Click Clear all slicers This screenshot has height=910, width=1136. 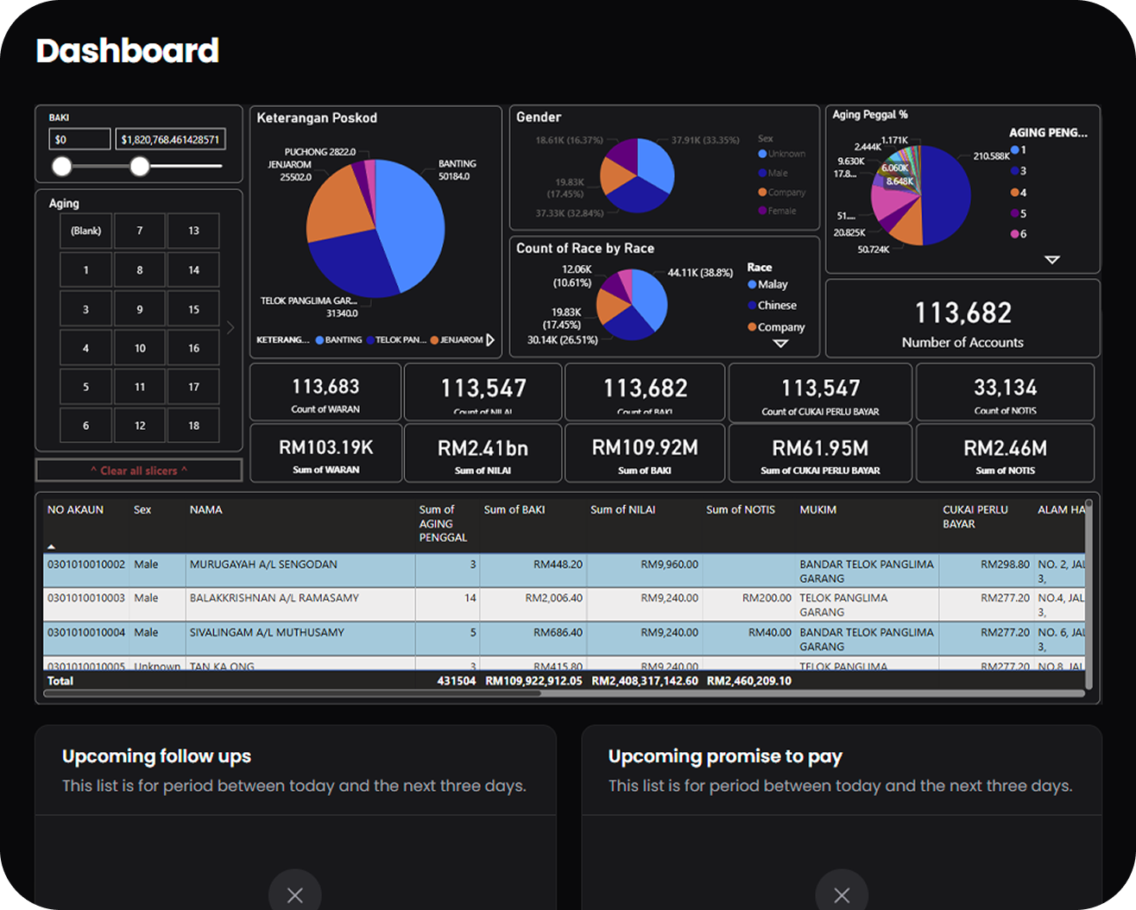click(x=138, y=470)
